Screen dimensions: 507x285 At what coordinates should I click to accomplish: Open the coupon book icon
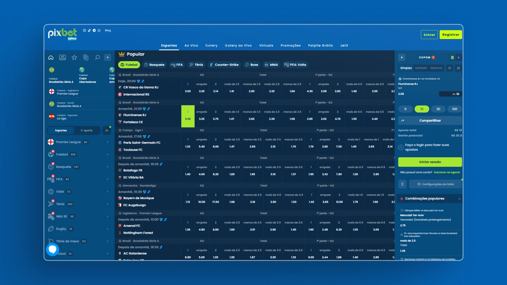click(x=449, y=68)
